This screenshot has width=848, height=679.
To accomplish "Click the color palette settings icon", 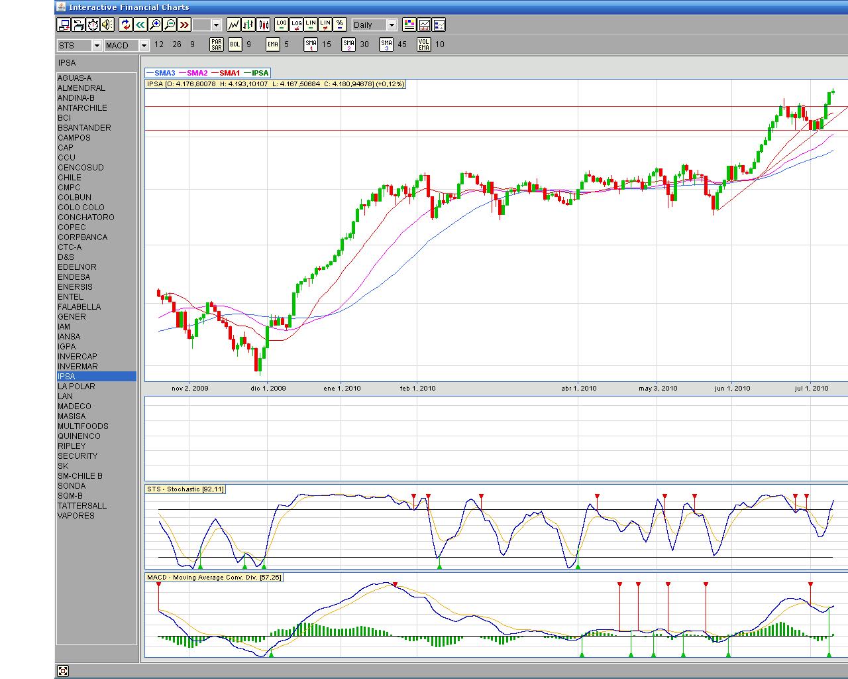I will coord(409,25).
